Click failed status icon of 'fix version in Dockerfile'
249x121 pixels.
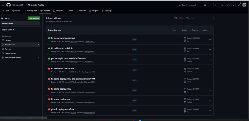pyautogui.click(x=49, y=69)
